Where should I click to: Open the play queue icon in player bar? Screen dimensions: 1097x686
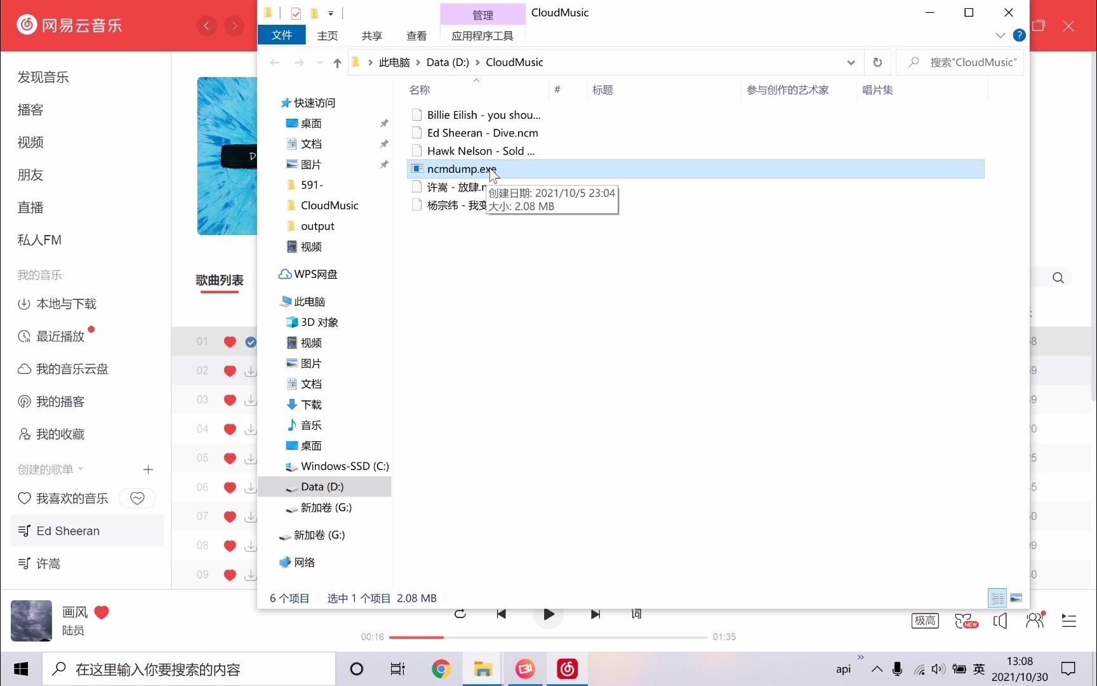tap(1069, 621)
